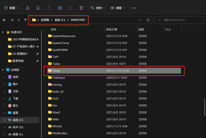This screenshot has width=206, height=138.
Task: Click pin icon beside 03-数据统计
Action: [x=37, y=54]
